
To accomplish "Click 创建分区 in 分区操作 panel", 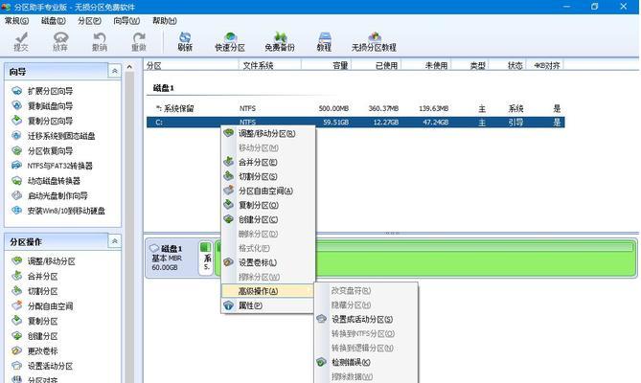I will point(34,336).
